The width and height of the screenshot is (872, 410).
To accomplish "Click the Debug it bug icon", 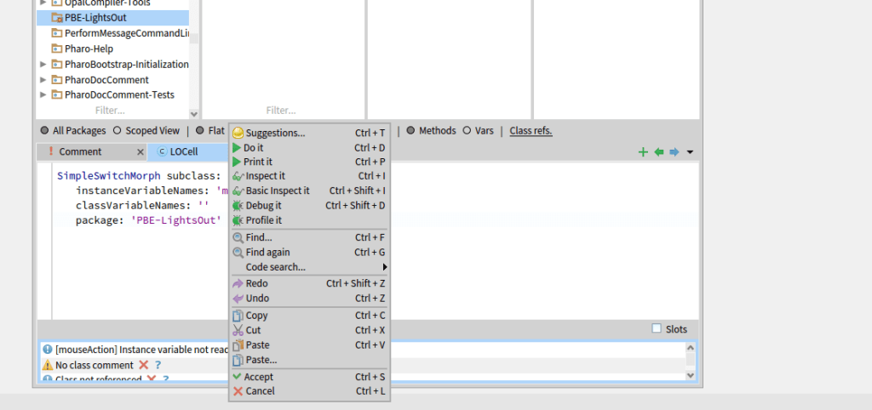I will pos(238,206).
